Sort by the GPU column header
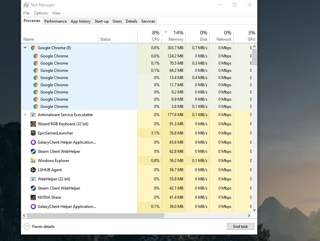Screen dimensions: 320x241 pyautogui.click(x=245, y=36)
